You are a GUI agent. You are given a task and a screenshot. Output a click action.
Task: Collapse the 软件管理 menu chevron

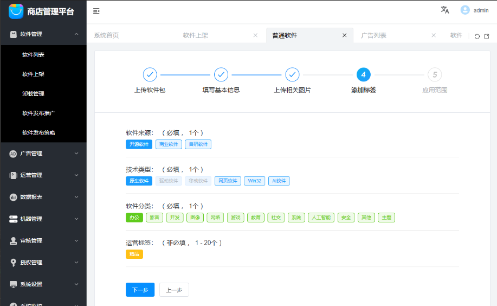76,34
